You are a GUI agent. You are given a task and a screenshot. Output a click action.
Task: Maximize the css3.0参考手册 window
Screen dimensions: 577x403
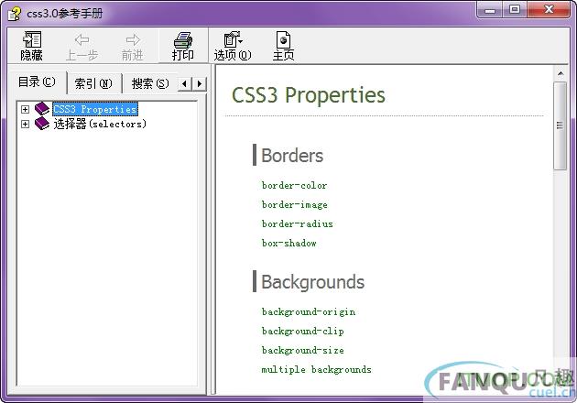[x=515, y=9]
